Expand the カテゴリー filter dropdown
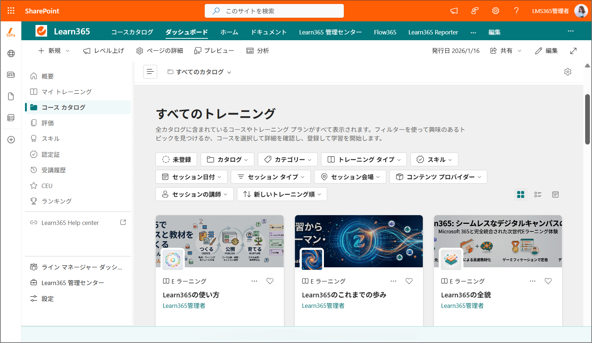The height and width of the screenshot is (343, 592). tap(288, 159)
